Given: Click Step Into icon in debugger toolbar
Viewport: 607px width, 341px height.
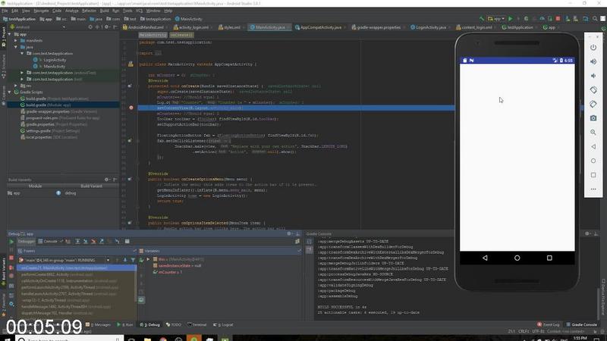Looking at the screenshot, I should click(x=86, y=241).
